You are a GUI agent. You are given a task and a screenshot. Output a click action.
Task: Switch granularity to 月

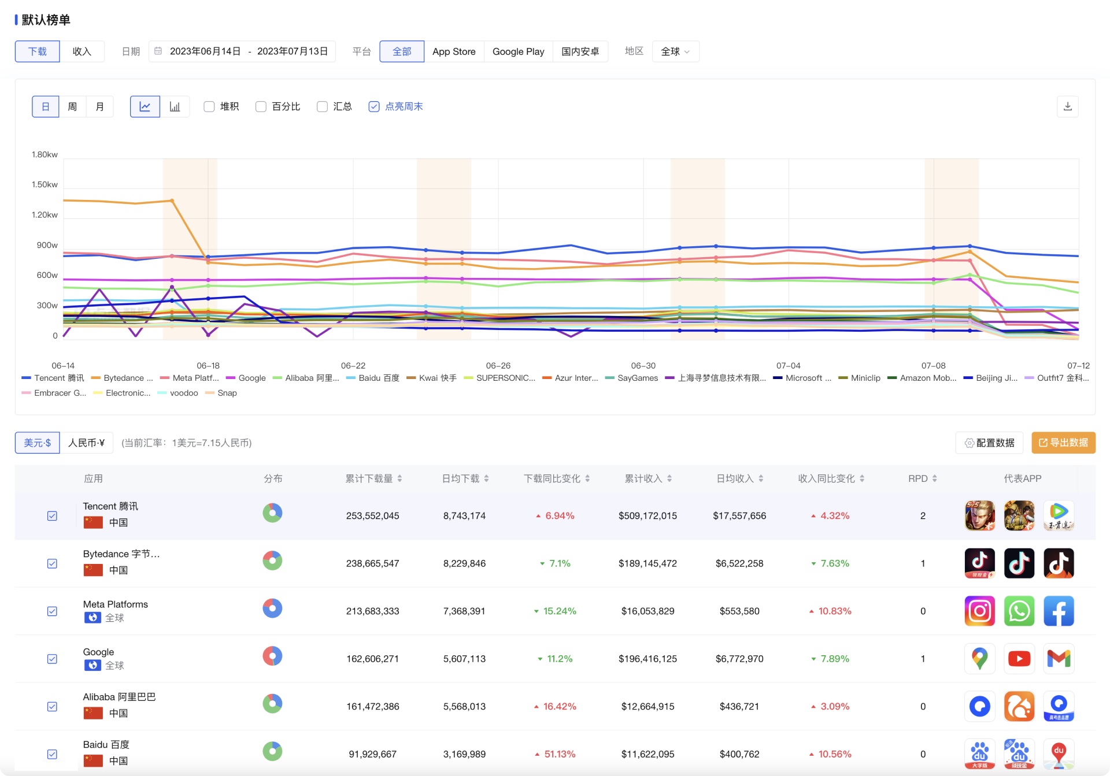click(99, 107)
